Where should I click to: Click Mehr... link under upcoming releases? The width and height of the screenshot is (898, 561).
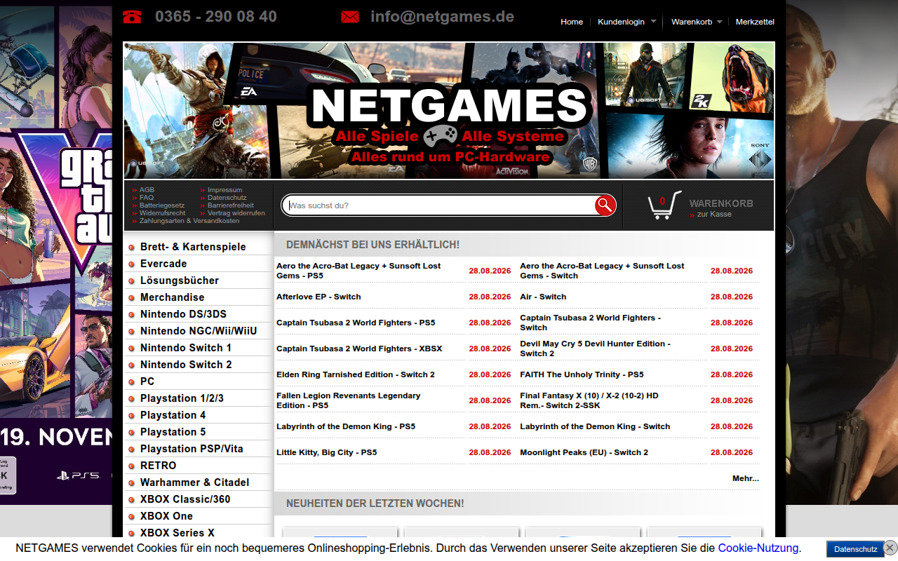(746, 478)
